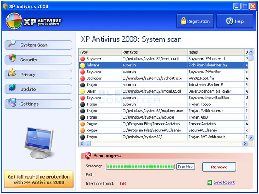
Task: Select the Win32.Rbot.fm cell
Action: 217,78
